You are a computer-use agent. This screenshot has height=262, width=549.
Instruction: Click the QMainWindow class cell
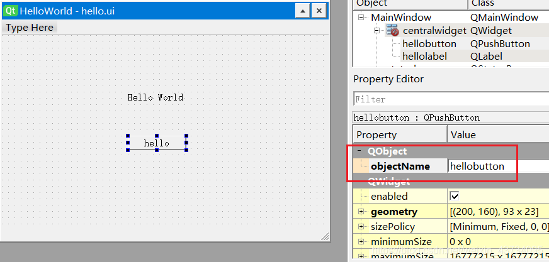(504, 17)
